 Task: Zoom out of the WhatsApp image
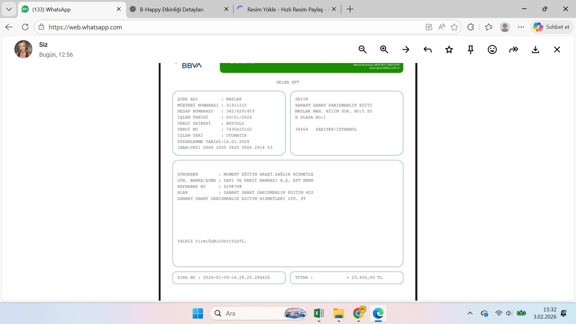pos(362,49)
